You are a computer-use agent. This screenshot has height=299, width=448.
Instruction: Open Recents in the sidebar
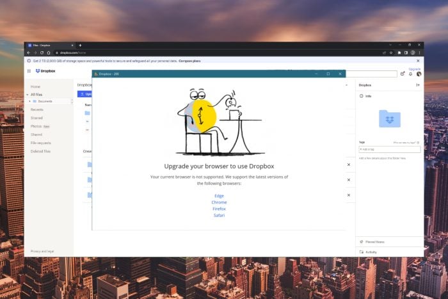click(37, 109)
